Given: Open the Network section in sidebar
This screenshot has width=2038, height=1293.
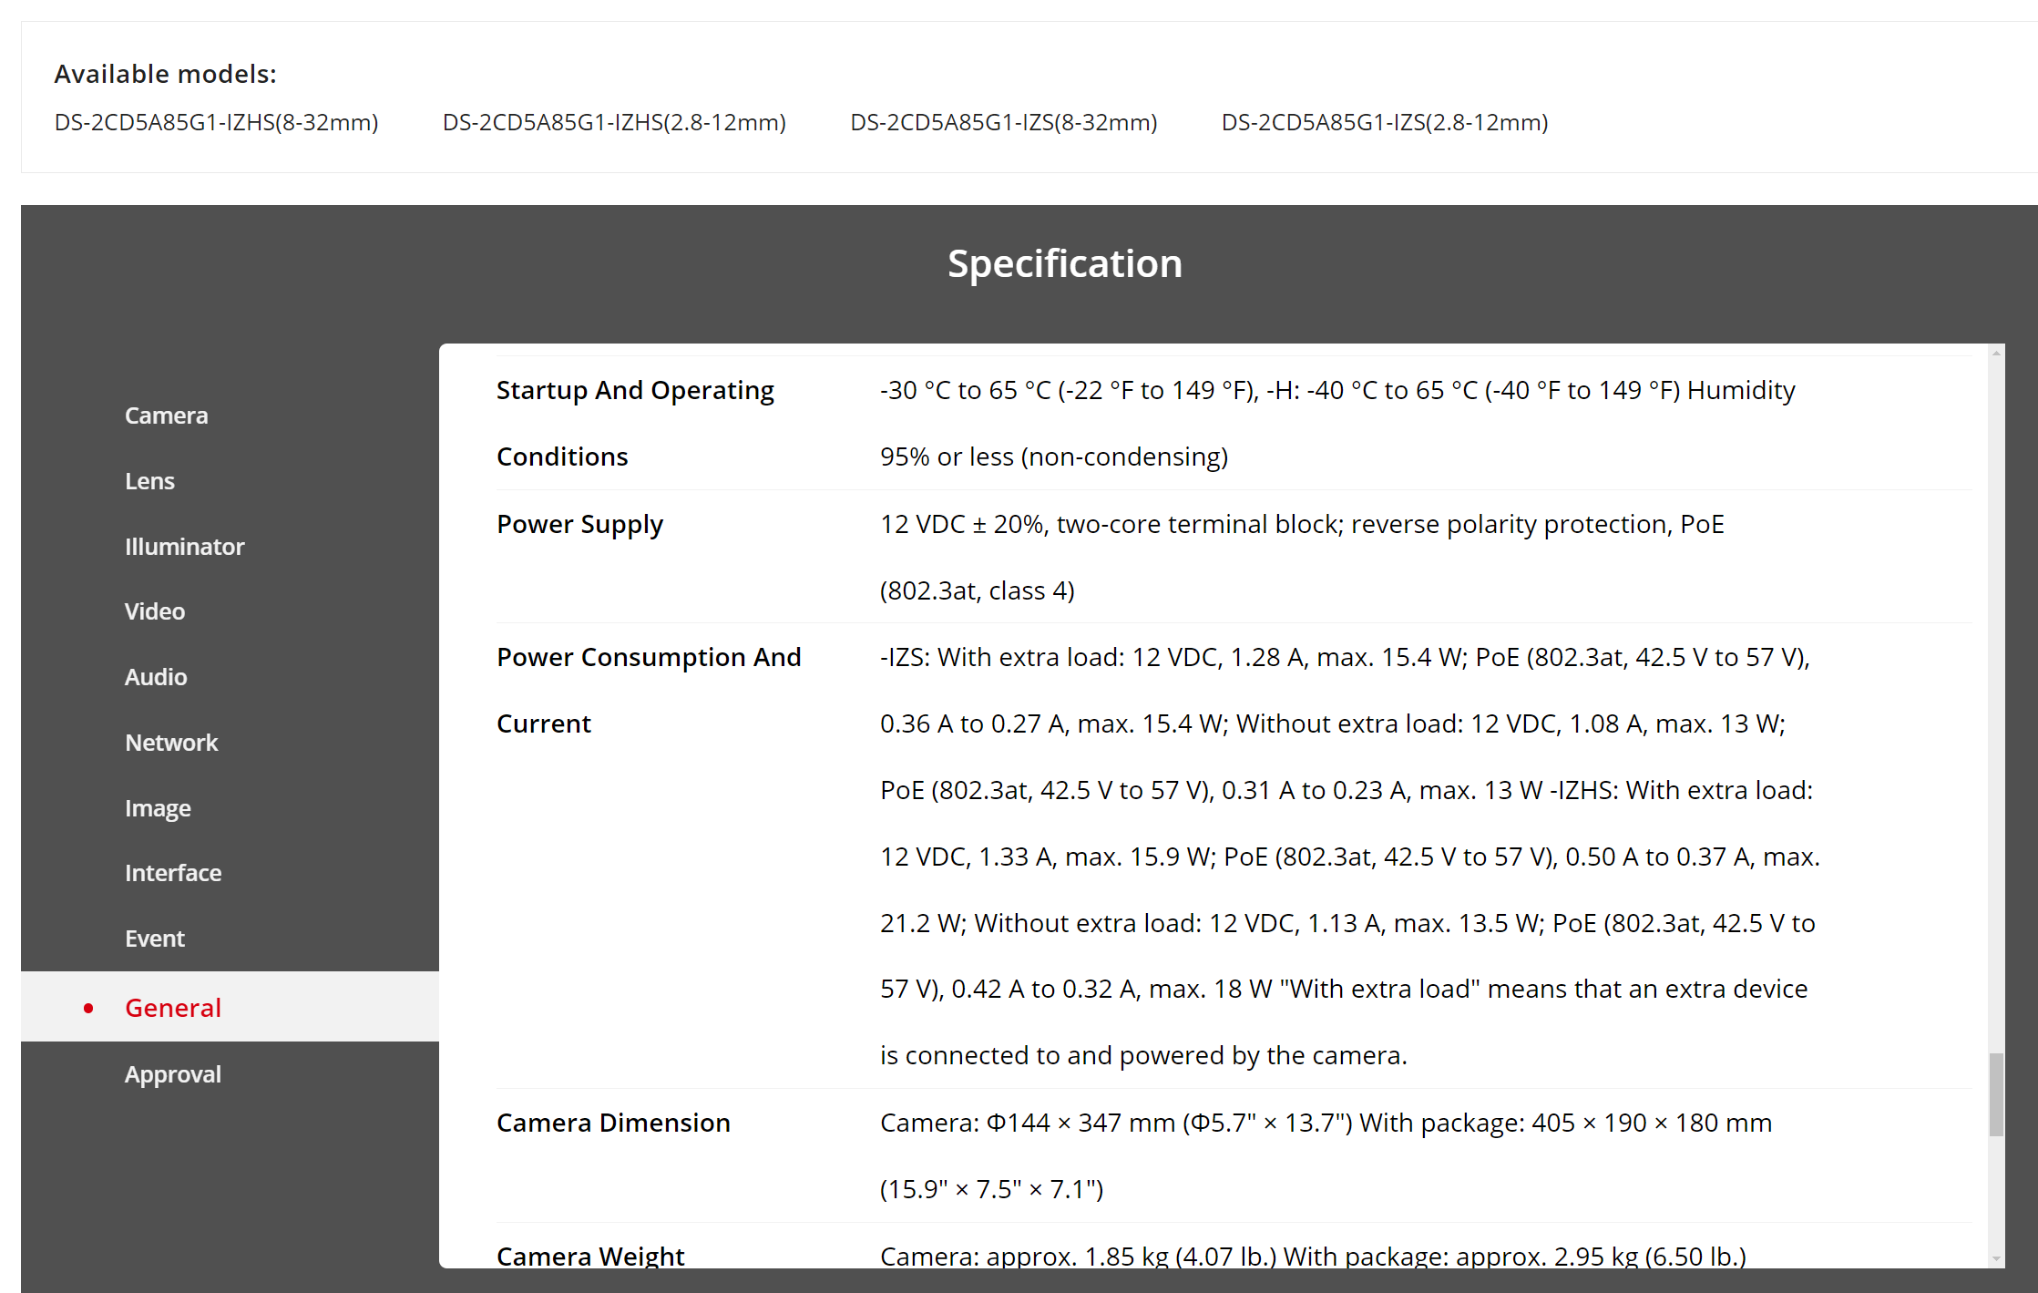Looking at the screenshot, I should (175, 742).
